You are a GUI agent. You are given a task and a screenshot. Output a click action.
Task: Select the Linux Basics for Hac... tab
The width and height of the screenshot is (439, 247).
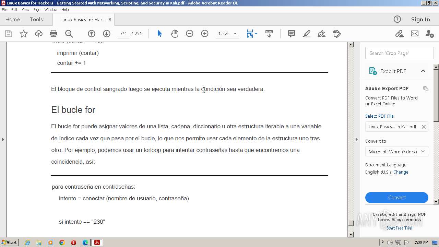click(x=83, y=20)
